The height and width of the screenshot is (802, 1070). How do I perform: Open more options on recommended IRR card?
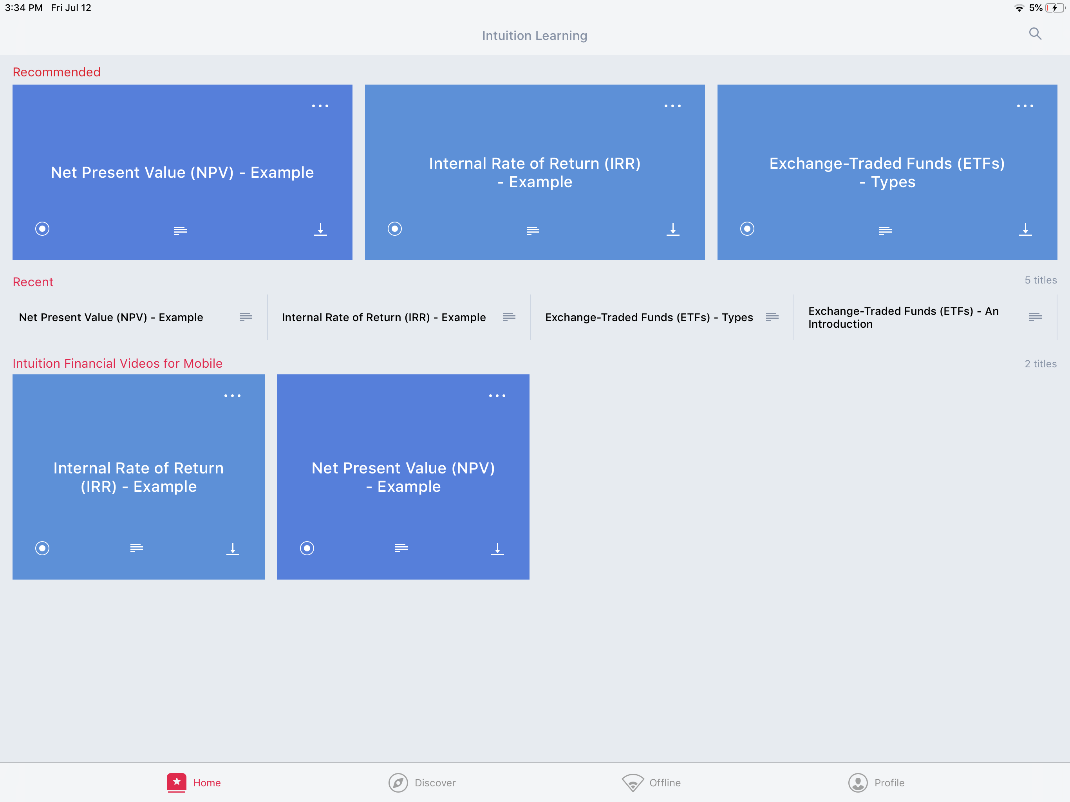(x=672, y=106)
